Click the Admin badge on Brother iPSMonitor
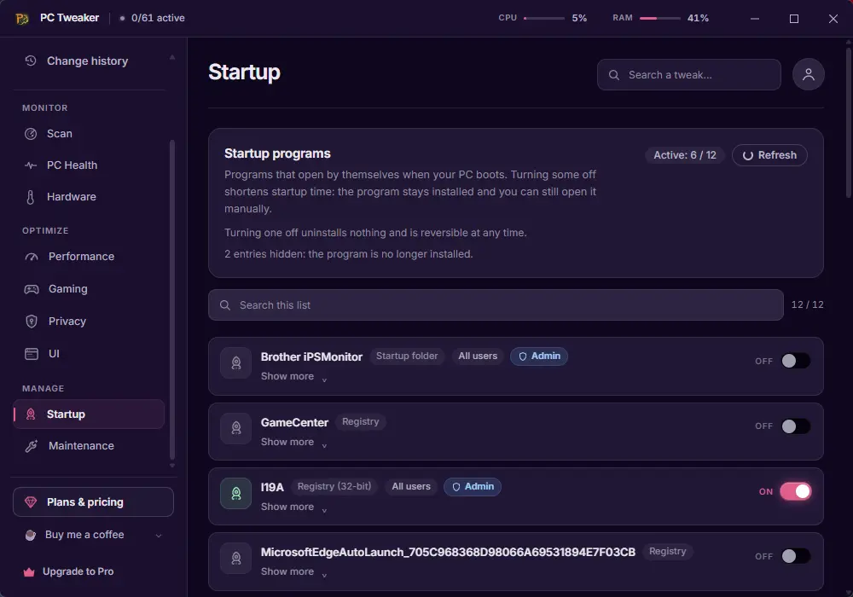Viewport: 853px width, 597px height. pos(538,356)
